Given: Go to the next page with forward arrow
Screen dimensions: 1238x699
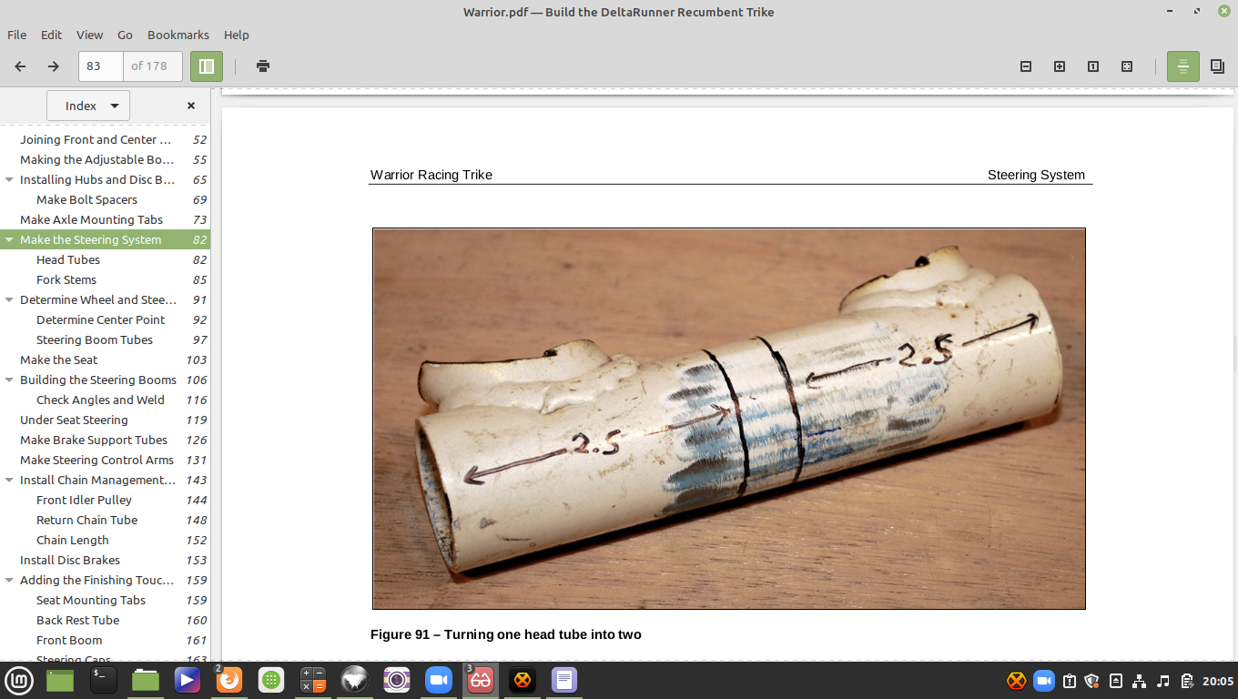Looking at the screenshot, I should click(x=54, y=66).
